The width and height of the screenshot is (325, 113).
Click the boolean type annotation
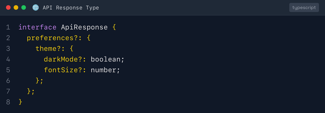(x=106, y=59)
